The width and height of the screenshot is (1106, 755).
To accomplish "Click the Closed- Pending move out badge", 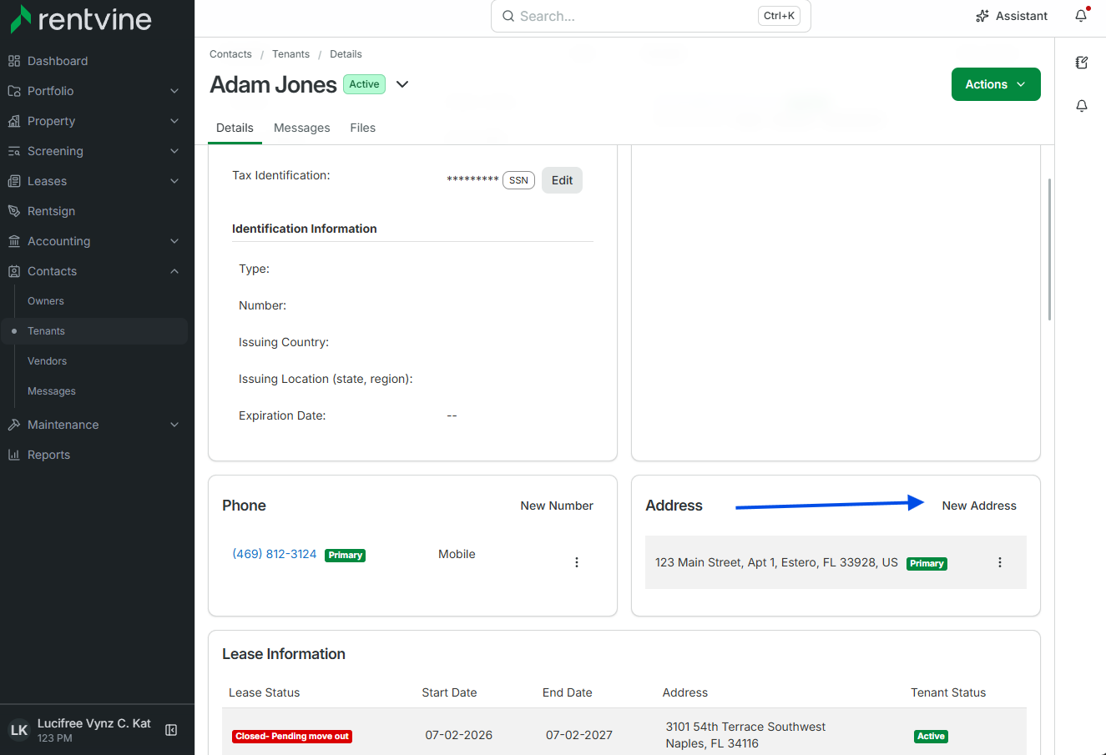I will point(292,736).
